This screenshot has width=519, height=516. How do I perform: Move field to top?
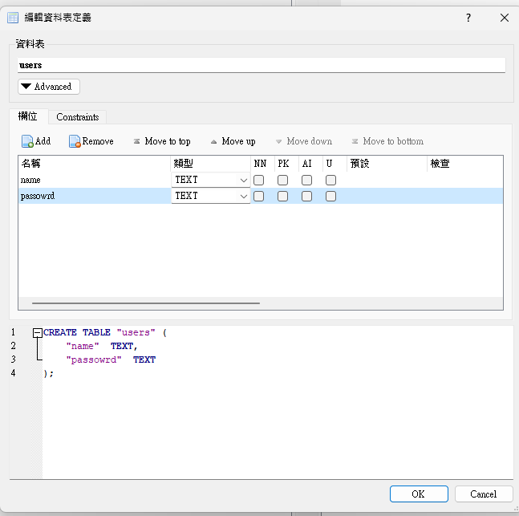point(162,141)
